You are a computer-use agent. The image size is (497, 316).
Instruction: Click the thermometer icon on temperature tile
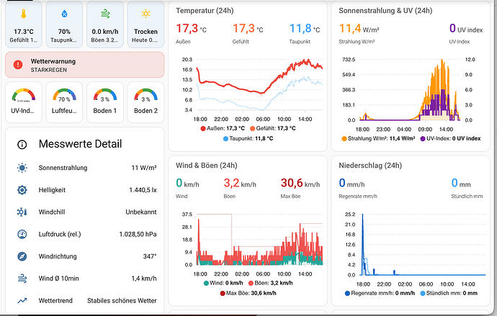[24, 14]
